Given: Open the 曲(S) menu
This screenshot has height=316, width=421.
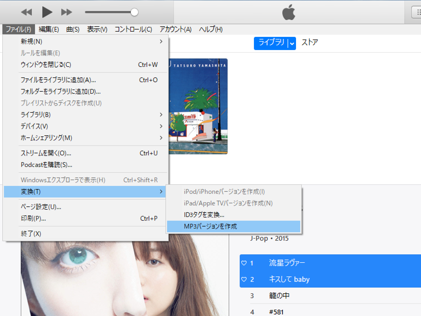Looking at the screenshot, I should tap(73, 29).
